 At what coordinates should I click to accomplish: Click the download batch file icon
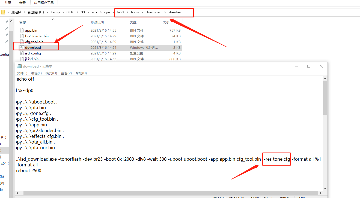pyautogui.click(x=22, y=47)
